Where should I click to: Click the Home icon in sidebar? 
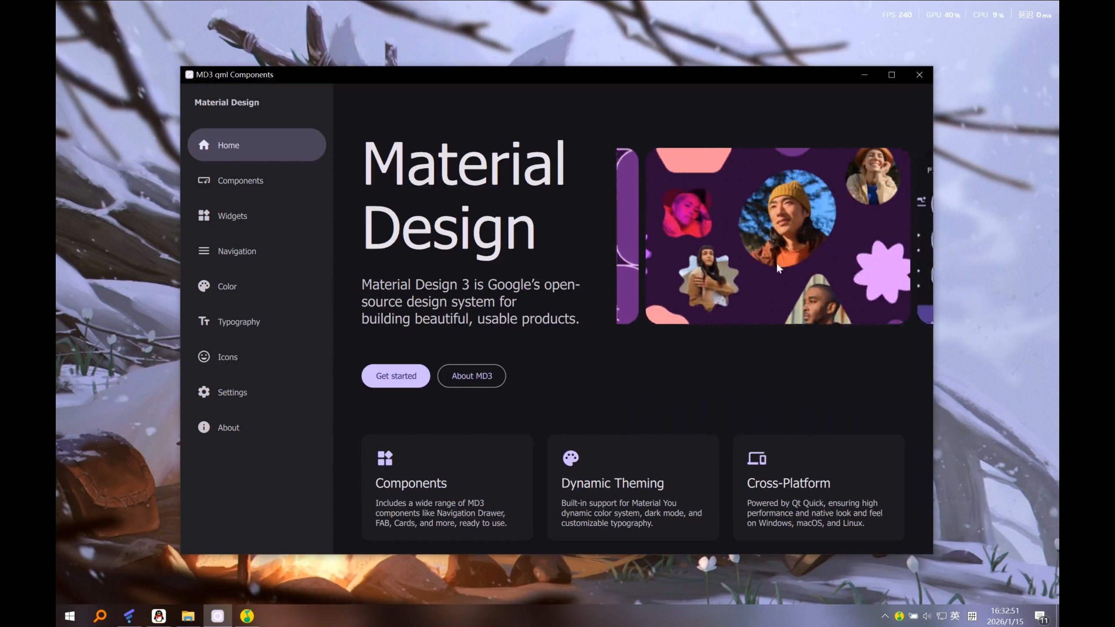point(204,145)
